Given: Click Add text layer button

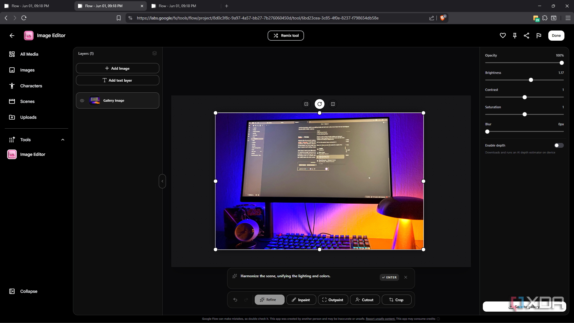Looking at the screenshot, I should tap(117, 80).
